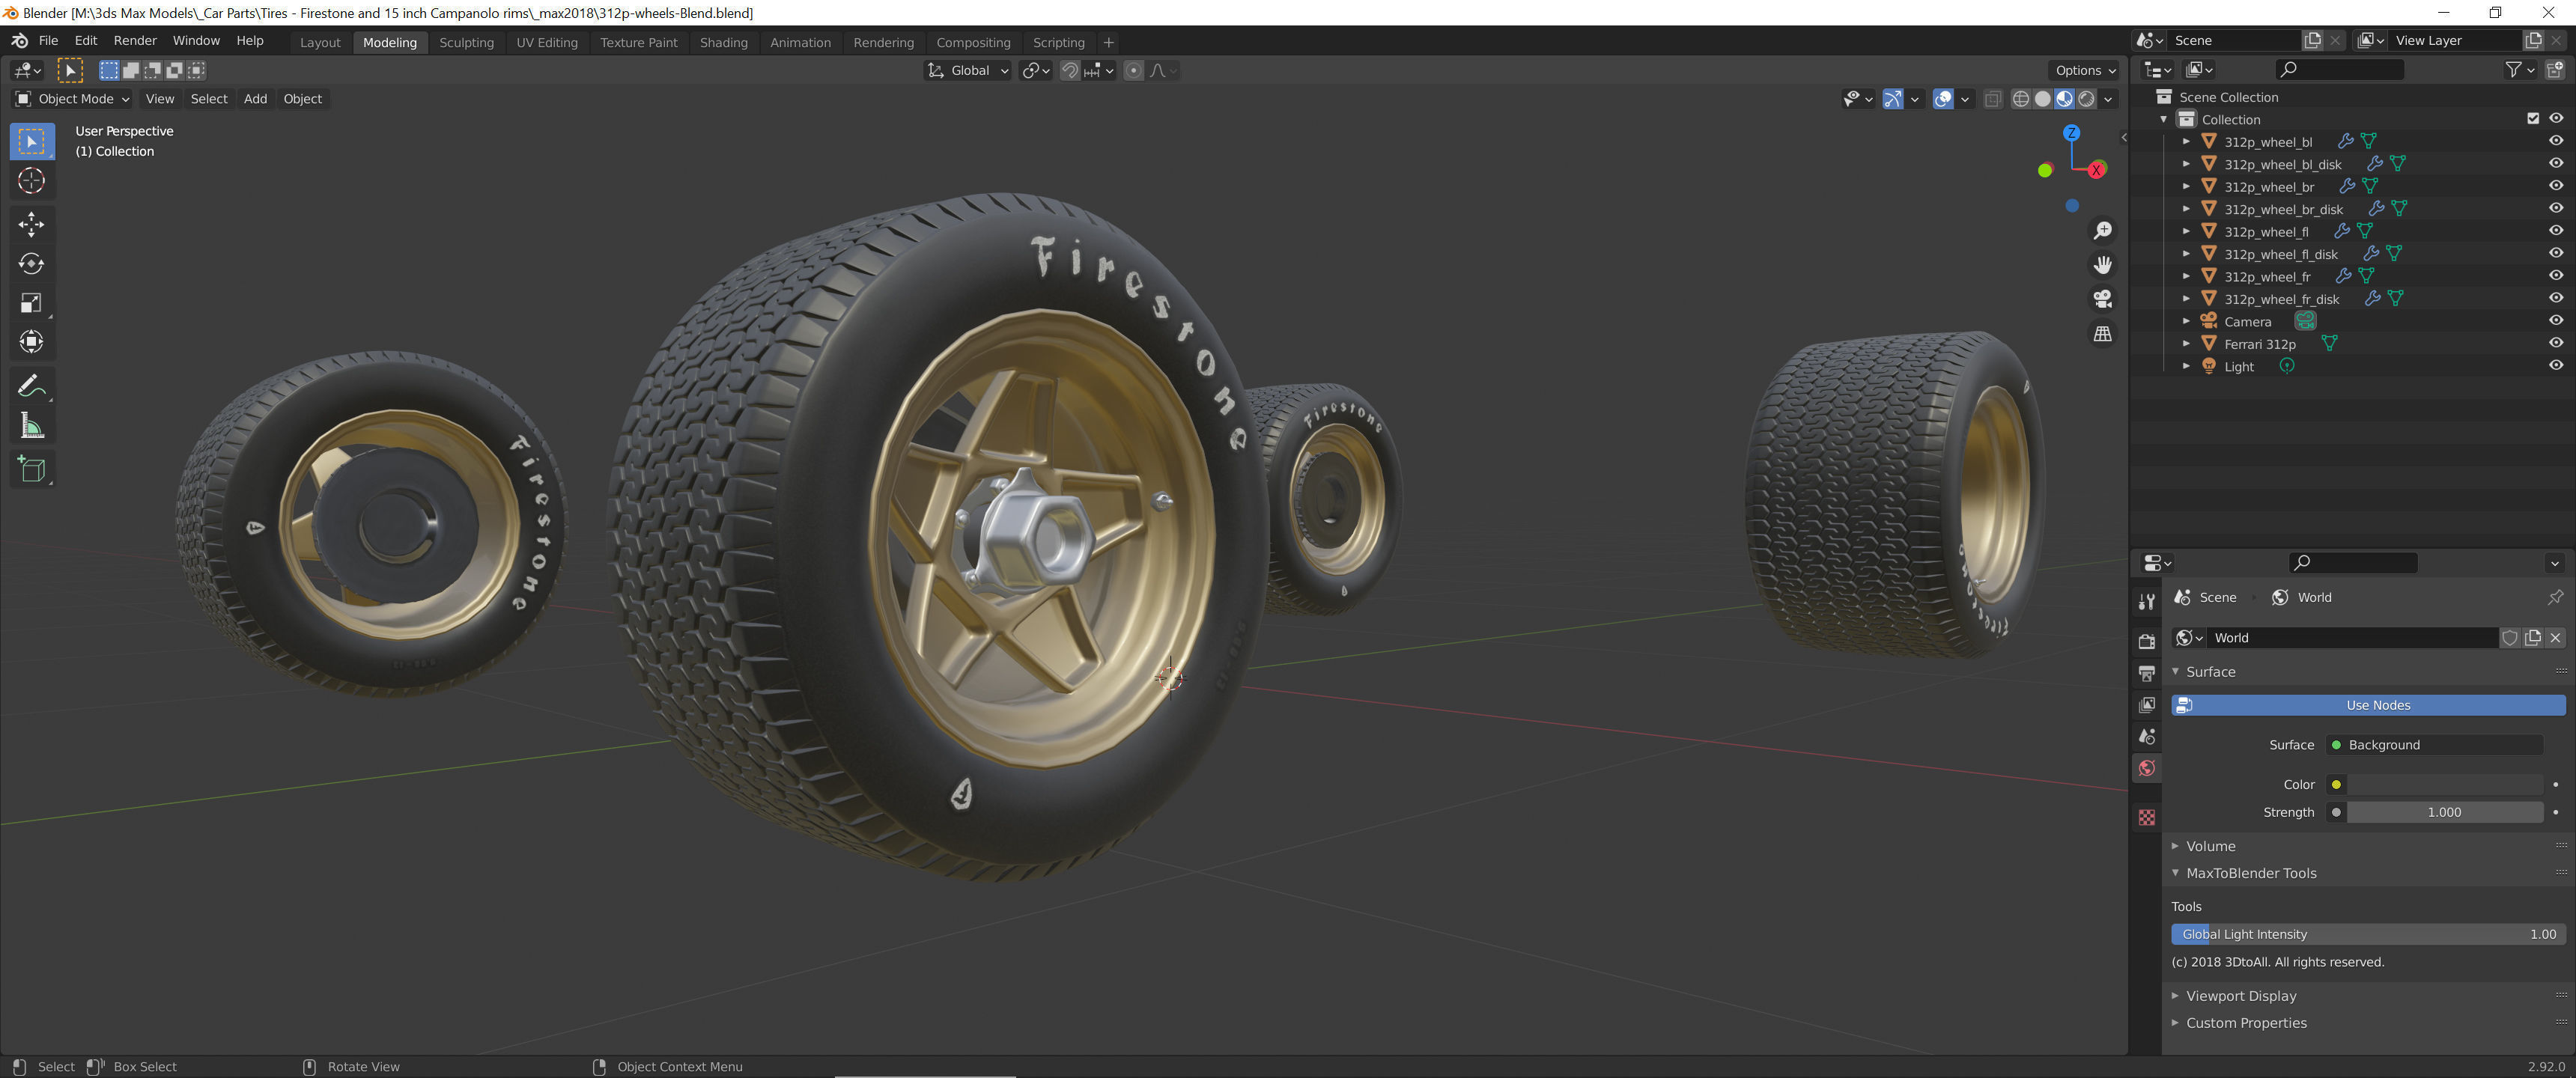Hide 312p_wheel_br_disk using its eye icon
The height and width of the screenshot is (1078, 2576).
[2555, 209]
